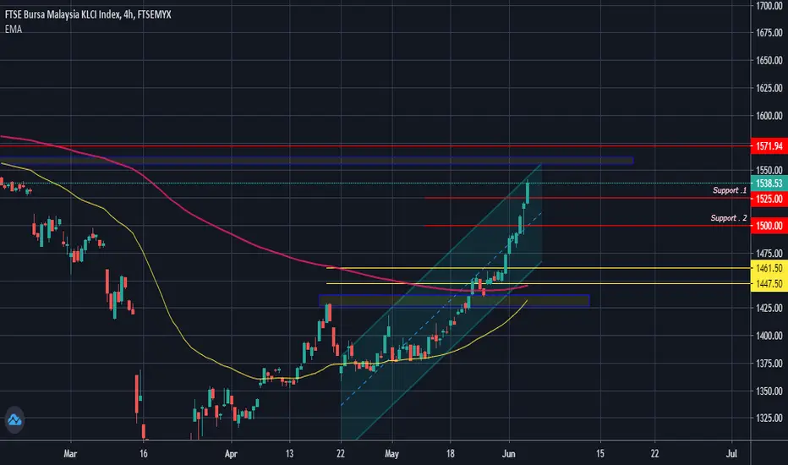Select the EMA indicator label
Image resolution: width=788 pixels, height=465 pixels.
pos(14,29)
